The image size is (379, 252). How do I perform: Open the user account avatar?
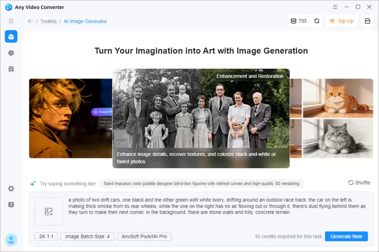tap(11, 240)
